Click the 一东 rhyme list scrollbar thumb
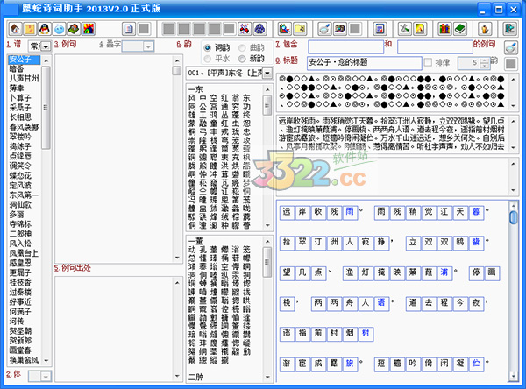Screen dimensions: 526x389 267,105
